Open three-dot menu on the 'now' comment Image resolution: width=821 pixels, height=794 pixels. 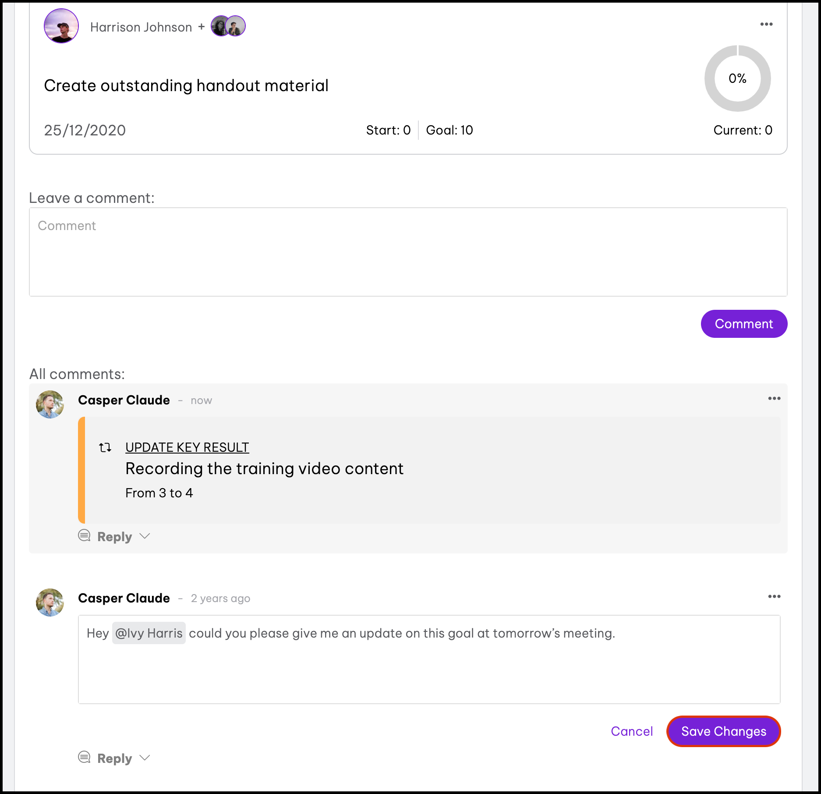pos(774,398)
